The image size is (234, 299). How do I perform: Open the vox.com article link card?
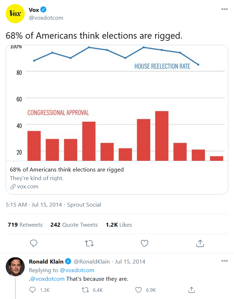tap(117, 178)
